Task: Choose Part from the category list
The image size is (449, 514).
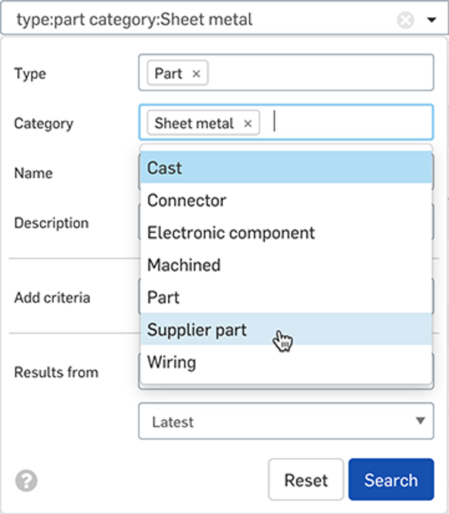Action: click(286, 297)
